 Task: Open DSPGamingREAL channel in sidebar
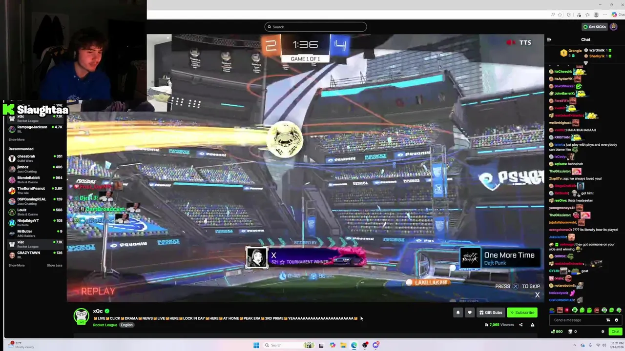pyautogui.click(x=35, y=200)
